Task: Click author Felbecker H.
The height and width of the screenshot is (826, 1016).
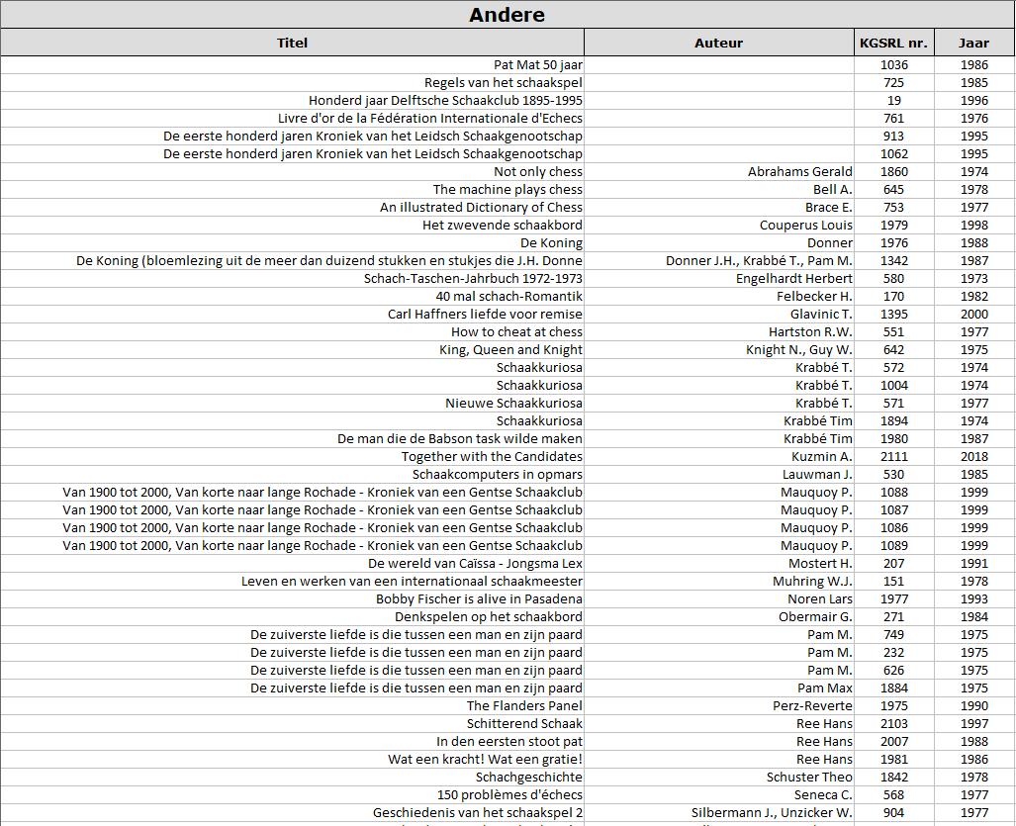Action: [x=814, y=297]
